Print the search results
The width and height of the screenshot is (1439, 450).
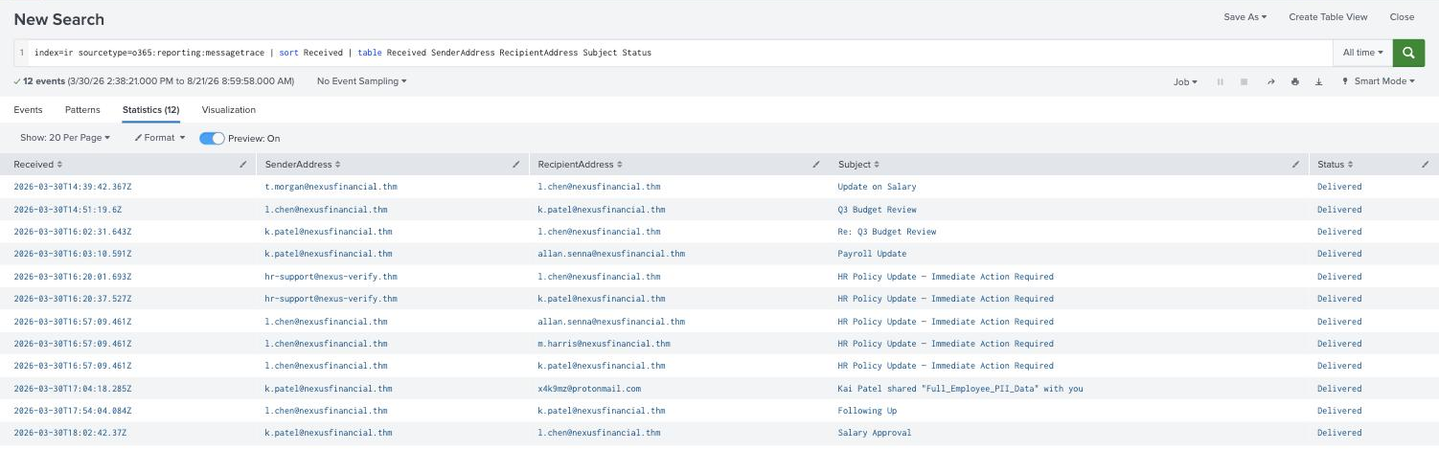[x=1295, y=82]
